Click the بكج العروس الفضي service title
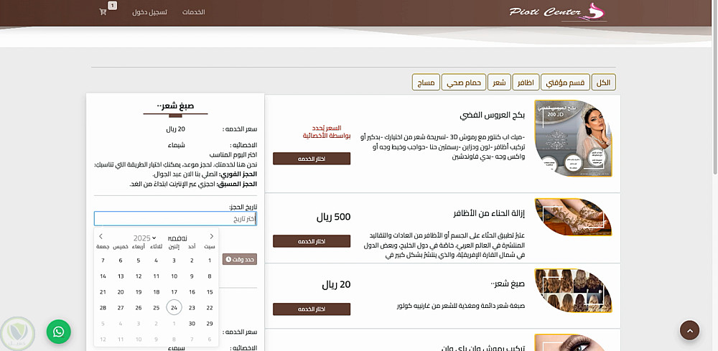Screen dimensions: 718x351 pos(493,116)
